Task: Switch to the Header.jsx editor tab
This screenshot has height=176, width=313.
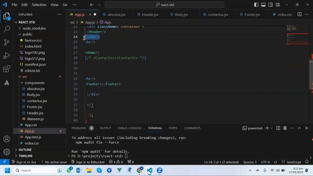Action: (x=150, y=15)
